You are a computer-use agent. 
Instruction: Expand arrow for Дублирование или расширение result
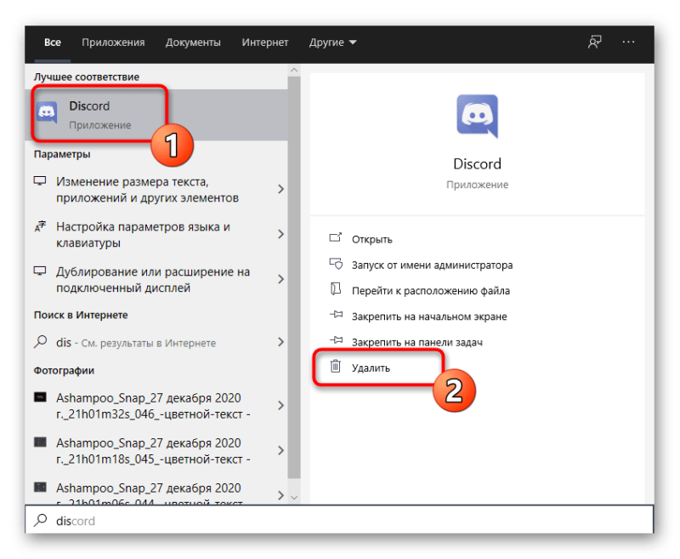(x=280, y=279)
